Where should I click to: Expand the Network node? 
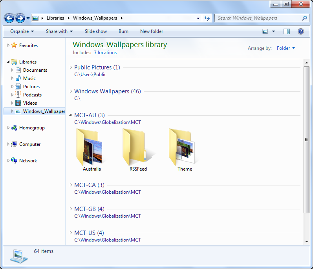point(8,160)
